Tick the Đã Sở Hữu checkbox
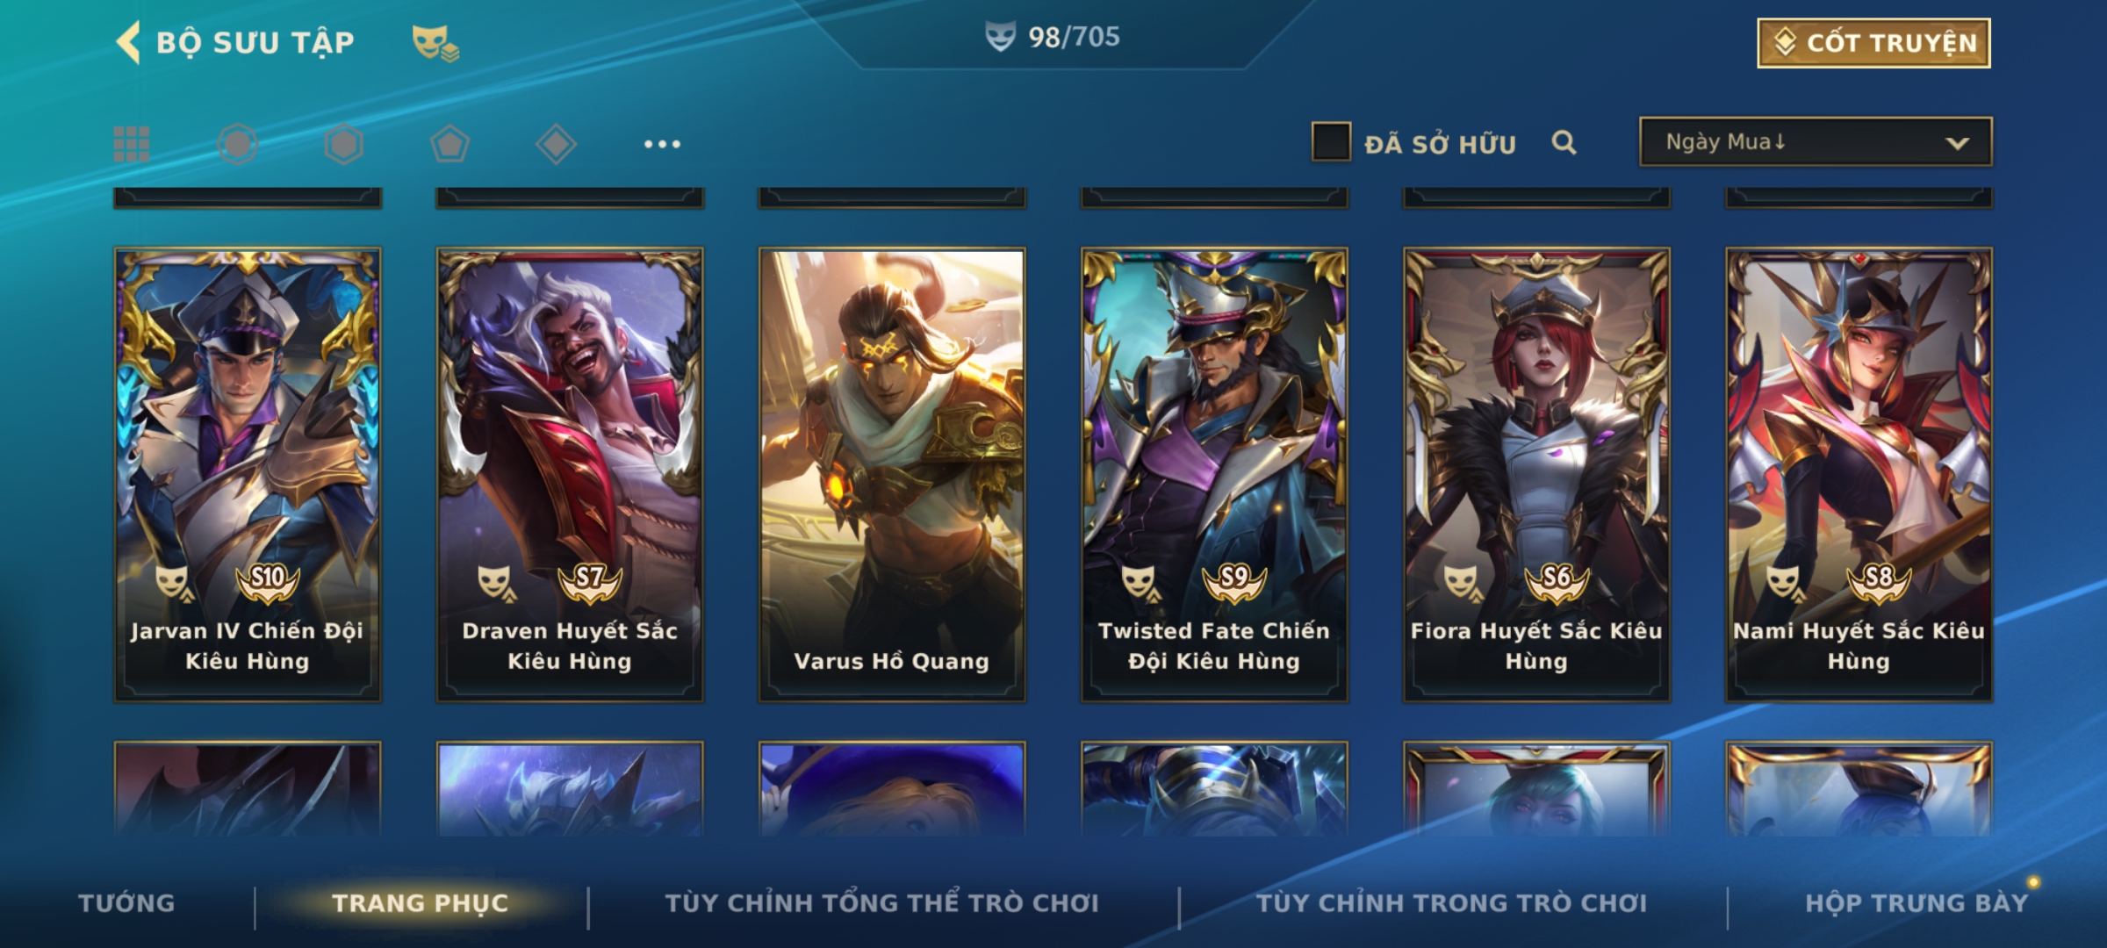The image size is (2107, 948). coord(1331,142)
